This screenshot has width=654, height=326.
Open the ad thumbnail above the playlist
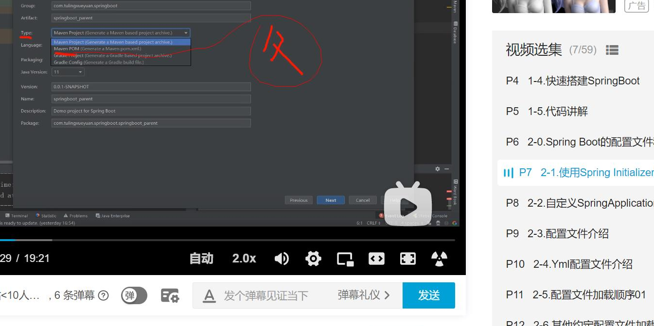553,6
